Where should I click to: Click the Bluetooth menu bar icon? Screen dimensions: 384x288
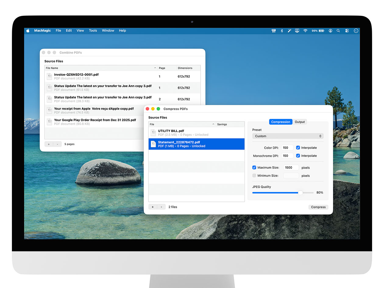[x=282, y=31]
